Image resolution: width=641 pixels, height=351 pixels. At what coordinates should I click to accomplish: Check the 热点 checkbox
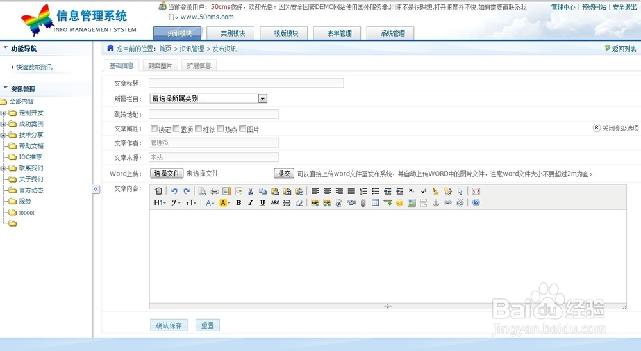(221, 129)
